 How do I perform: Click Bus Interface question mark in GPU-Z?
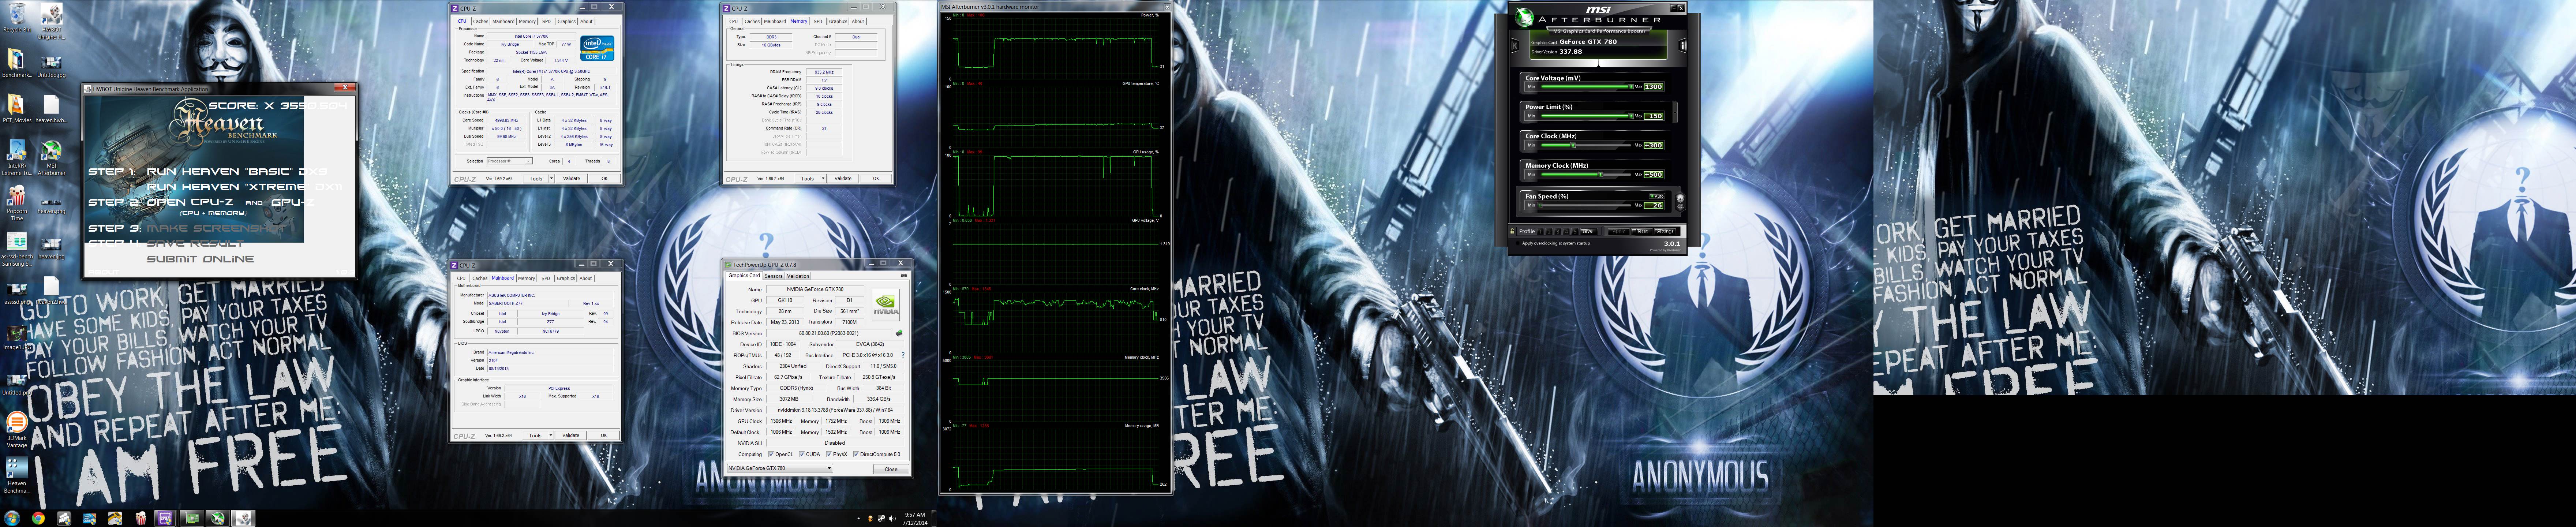(x=903, y=355)
